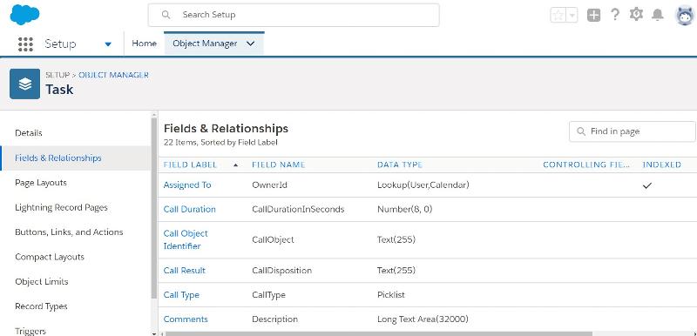Open the global actions plus icon
This screenshot has width=697, height=336.
point(593,15)
